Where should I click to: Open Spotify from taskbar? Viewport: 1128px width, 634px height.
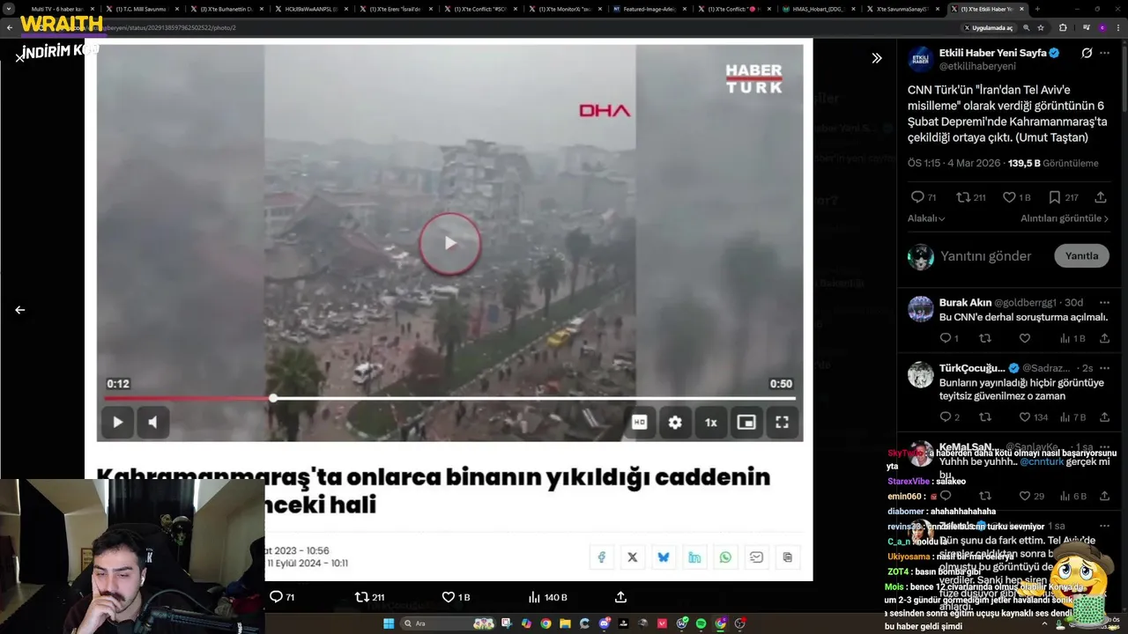click(701, 623)
